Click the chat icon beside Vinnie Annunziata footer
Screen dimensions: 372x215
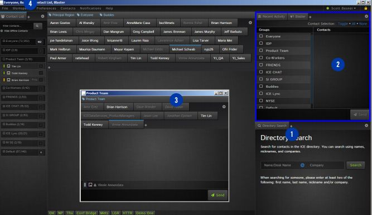tap(90, 185)
